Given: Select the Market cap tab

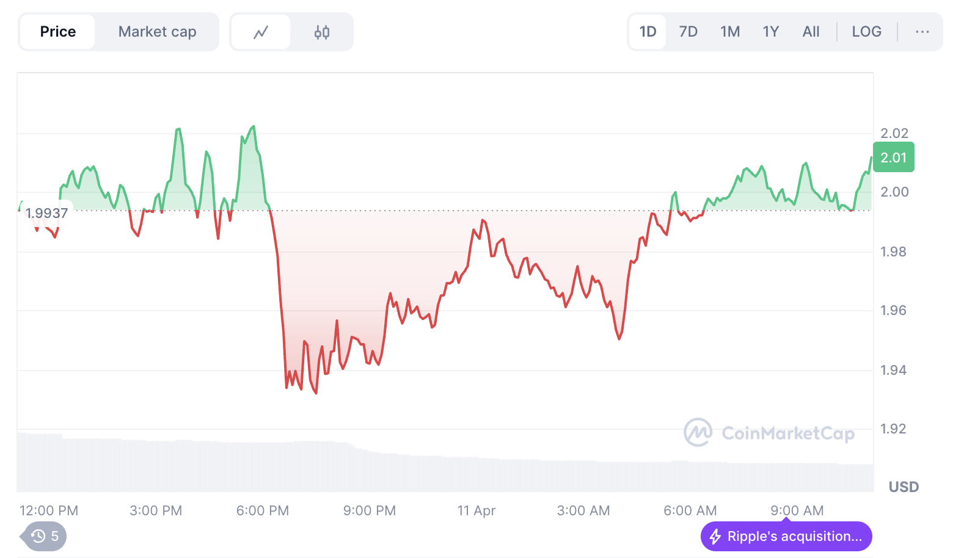Looking at the screenshot, I should [x=157, y=32].
